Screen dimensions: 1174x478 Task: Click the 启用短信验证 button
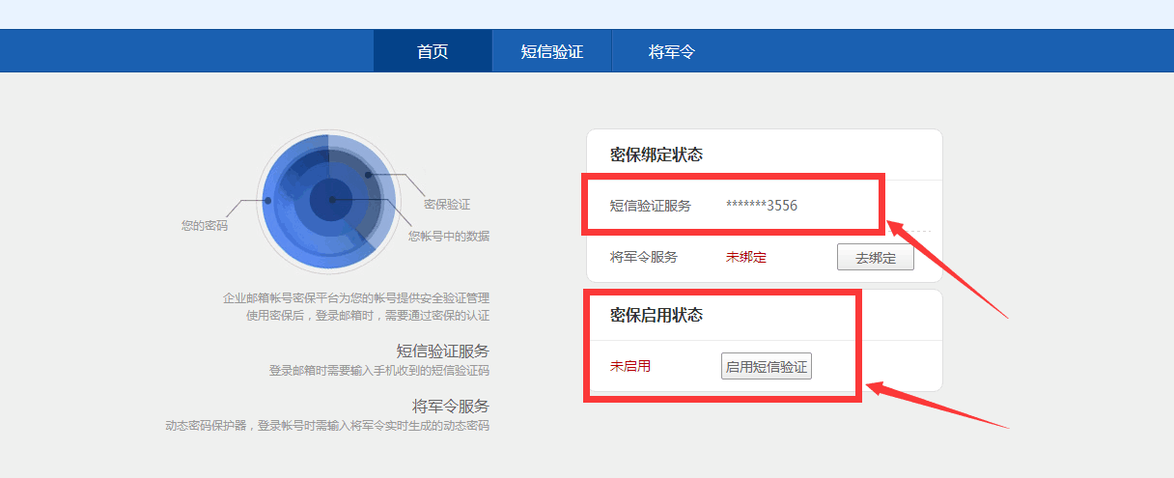(767, 367)
